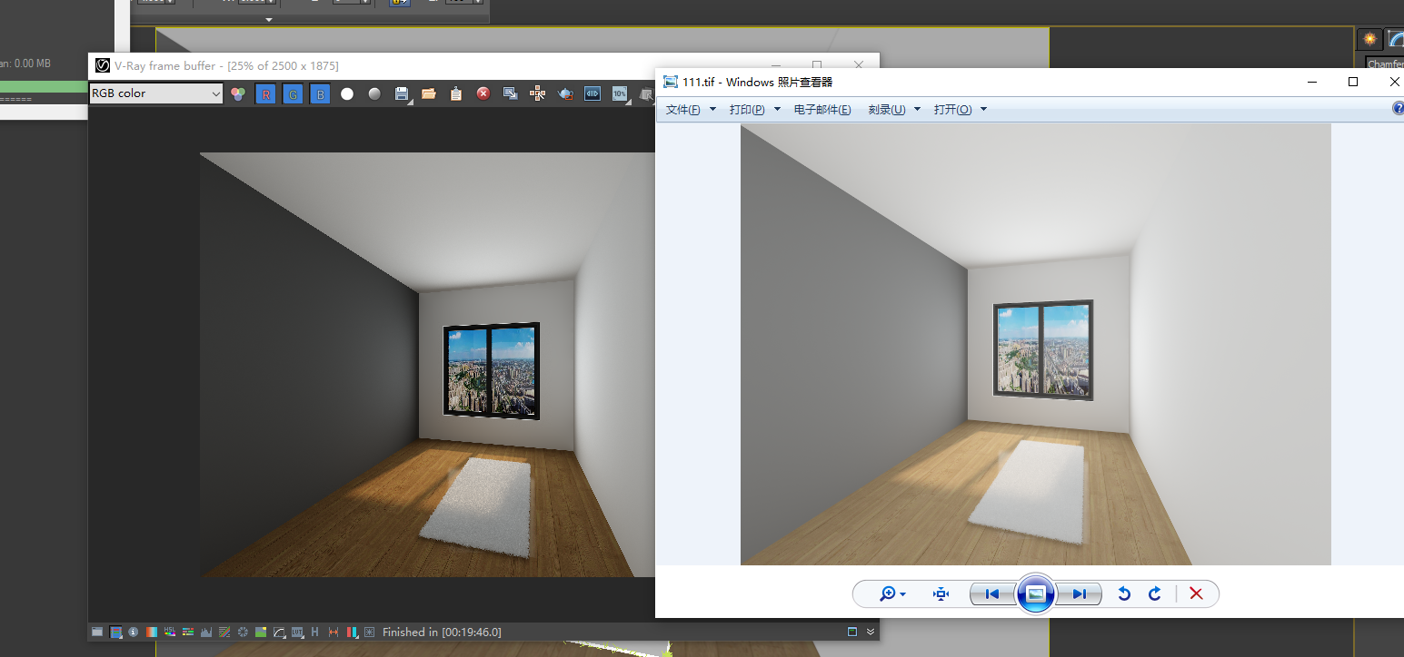Delete image with red X in viewer
1404x657 pixels.
point(1196,593)
